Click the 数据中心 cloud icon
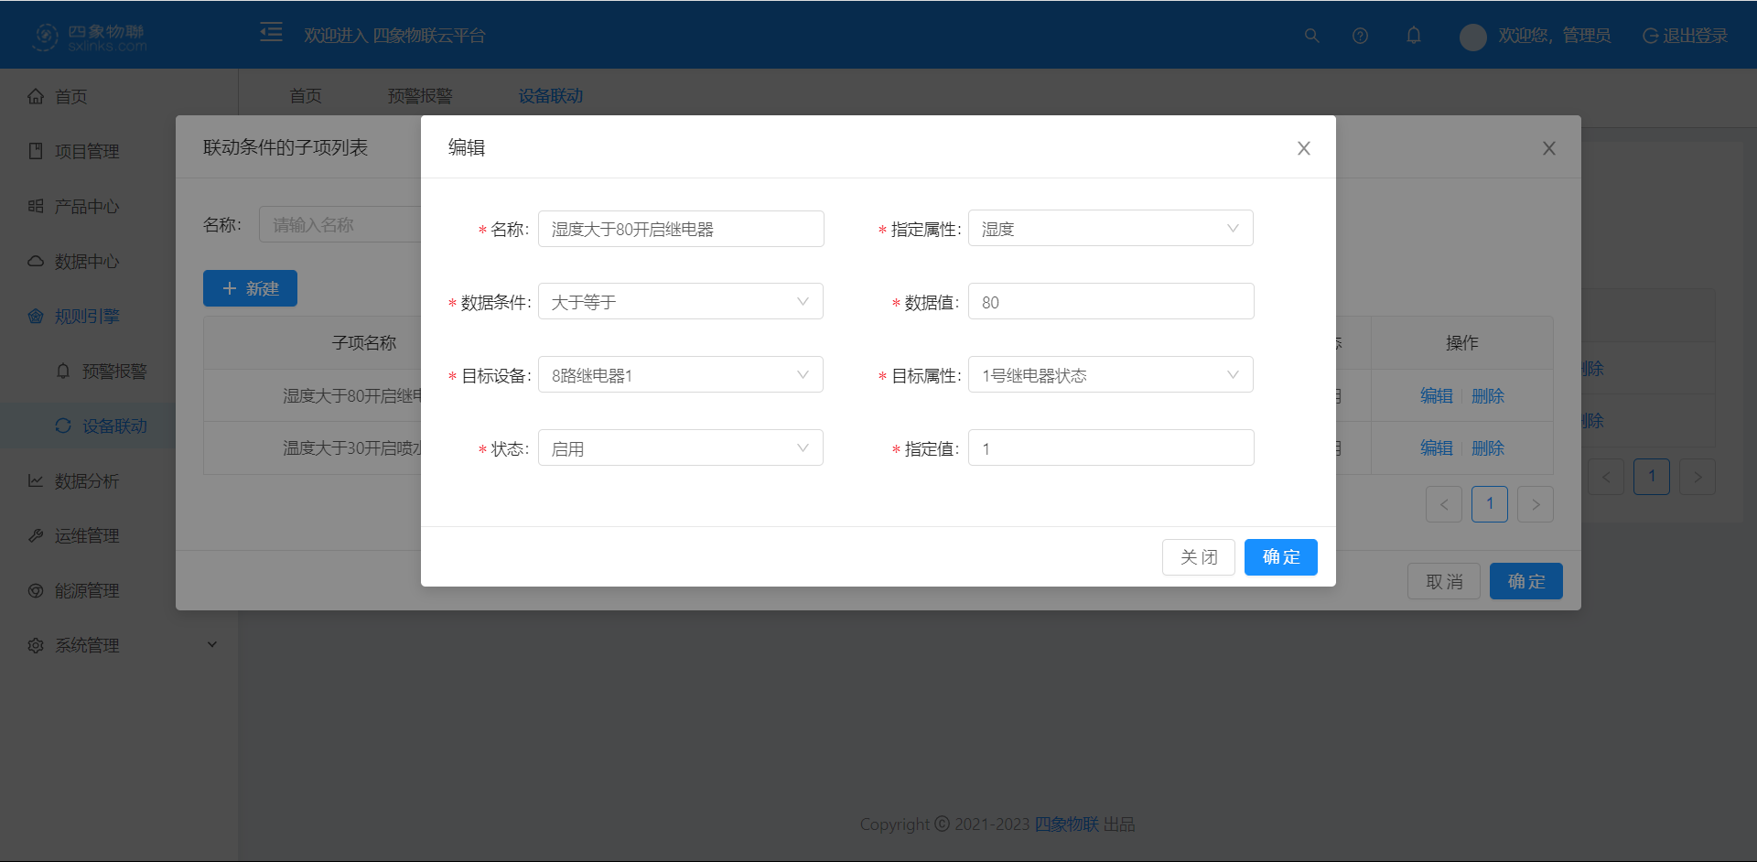 tap(35, 261)
